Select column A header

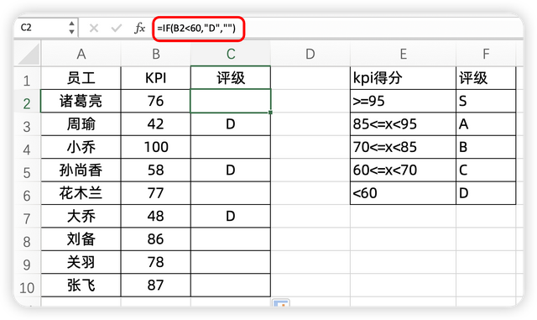81,54
